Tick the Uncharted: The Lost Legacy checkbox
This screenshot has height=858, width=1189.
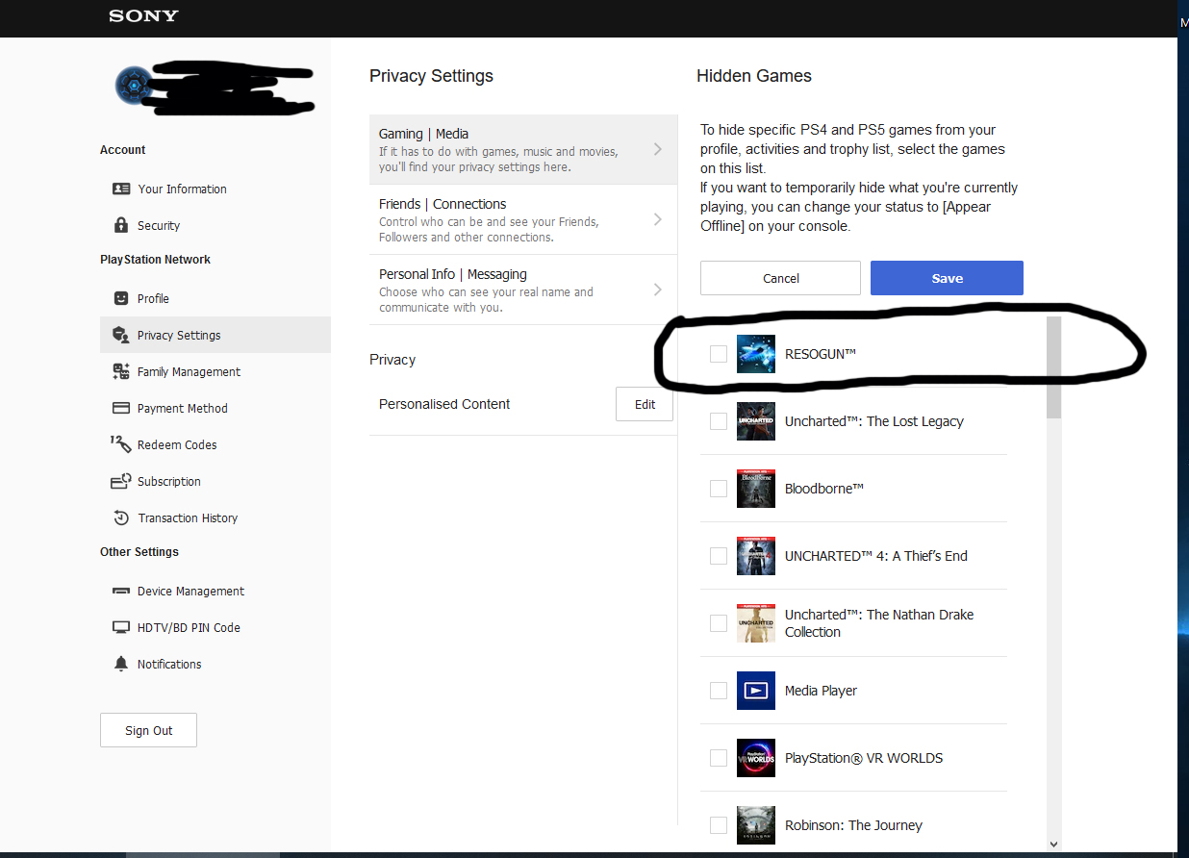719,421
